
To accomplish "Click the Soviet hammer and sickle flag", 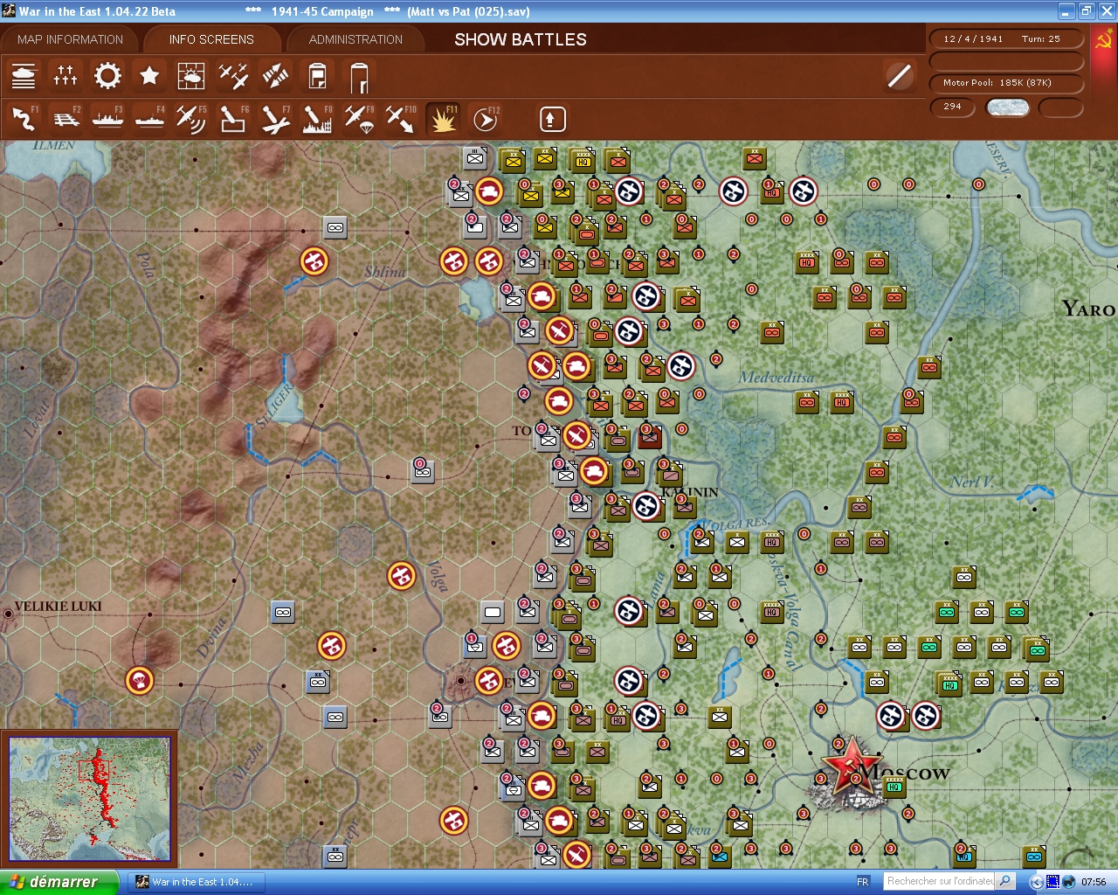I will [x=1104, y=40].
